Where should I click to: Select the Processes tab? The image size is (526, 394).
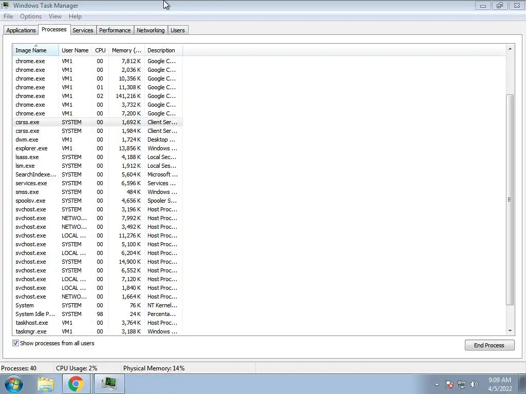point(54,29)
